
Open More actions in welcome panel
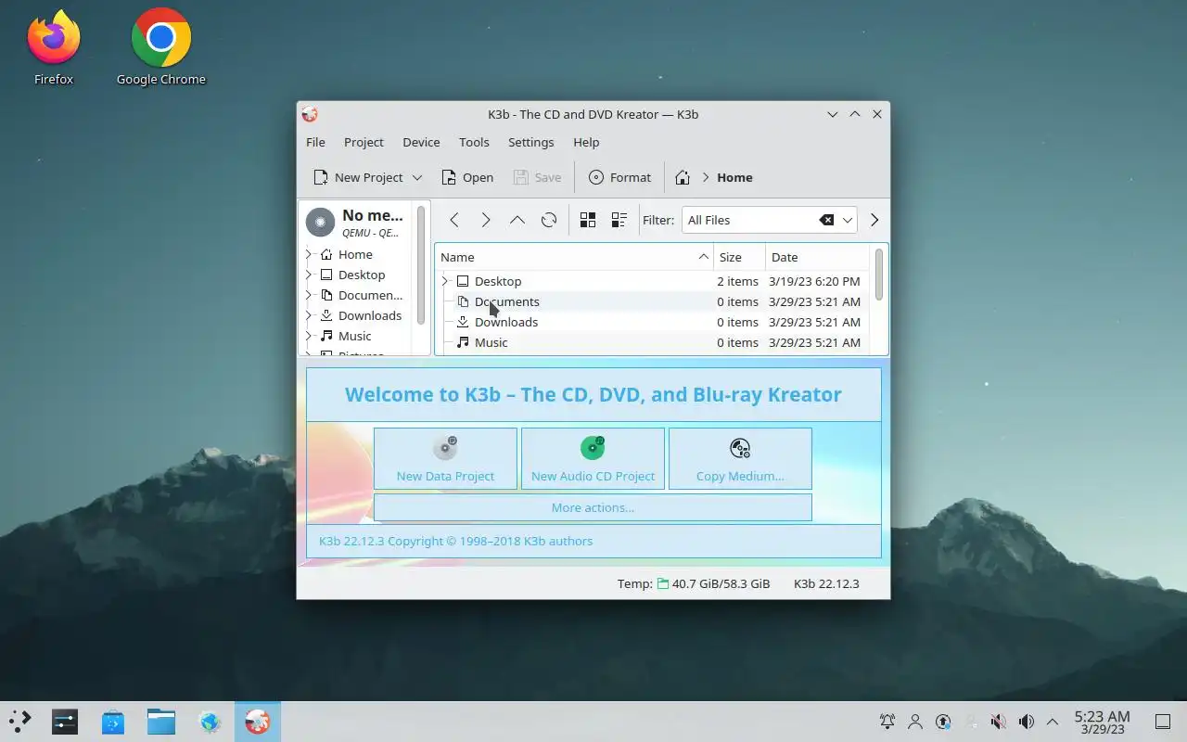593,507
